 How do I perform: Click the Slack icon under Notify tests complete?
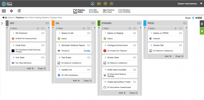pyautogui.click(x=105, y=75)
